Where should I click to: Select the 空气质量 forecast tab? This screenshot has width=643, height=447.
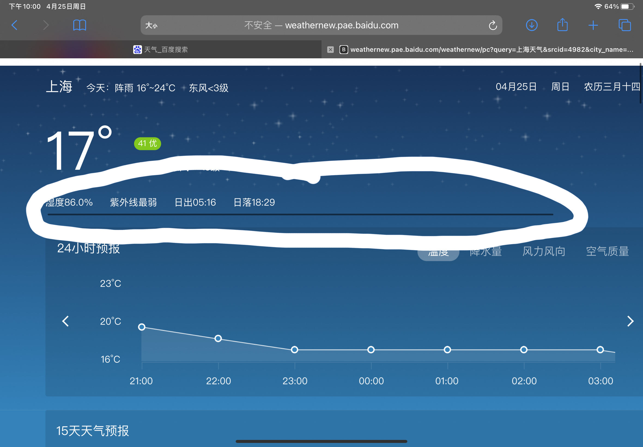point(607,251)
